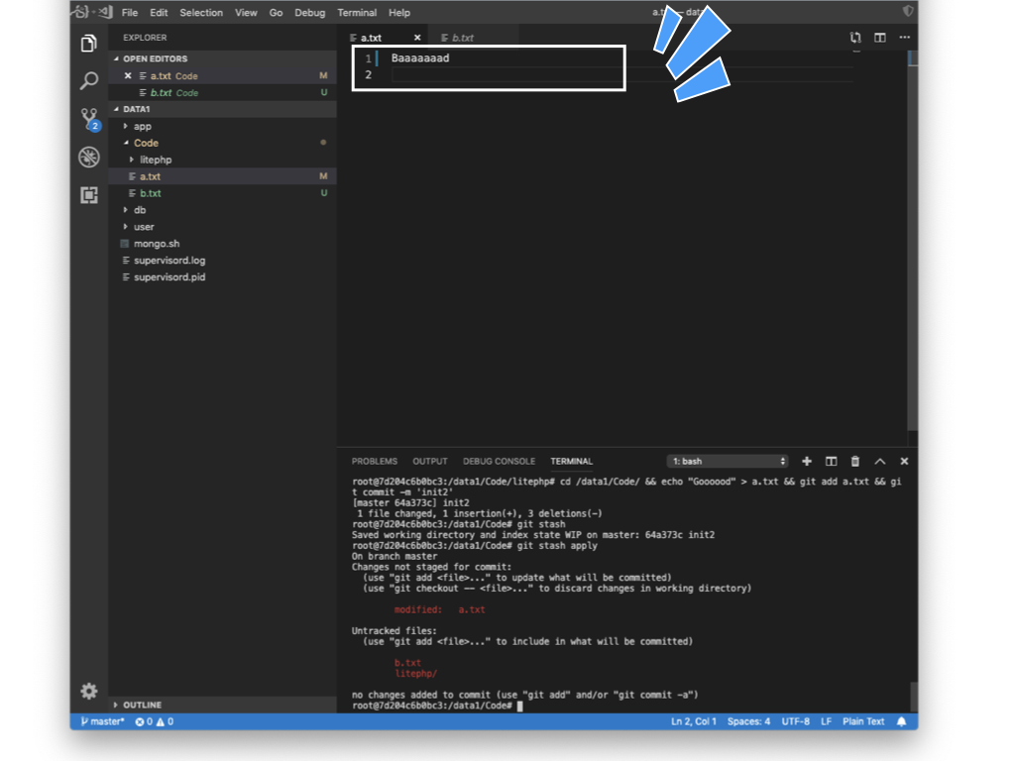Switch to the PROBLEMS panel tab

pos(374,462)
